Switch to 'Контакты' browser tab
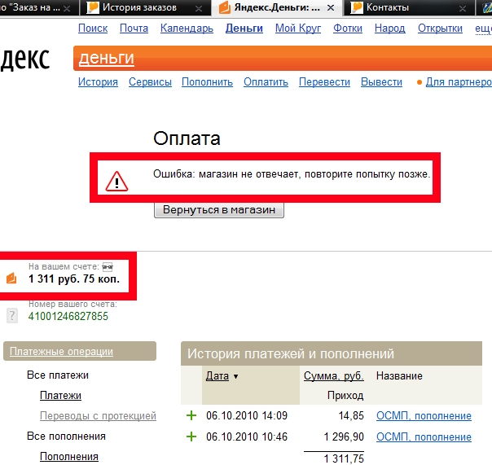 pos(409,7)
